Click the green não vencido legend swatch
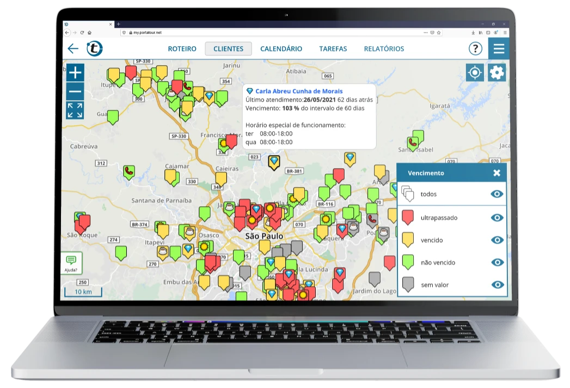Image resolution: width=570 pixels, height=388 pixels. pos(408,262)
